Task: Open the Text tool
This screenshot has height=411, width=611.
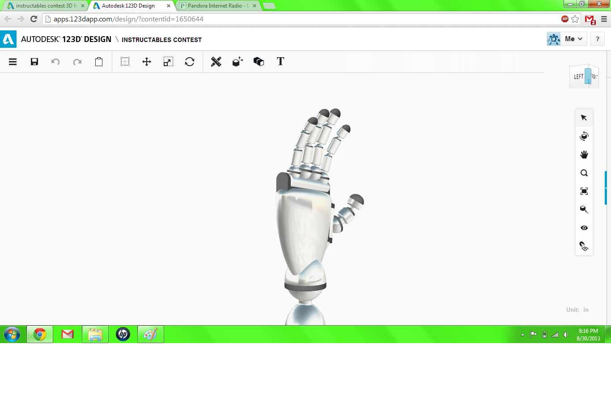Action: pos(280,62)
